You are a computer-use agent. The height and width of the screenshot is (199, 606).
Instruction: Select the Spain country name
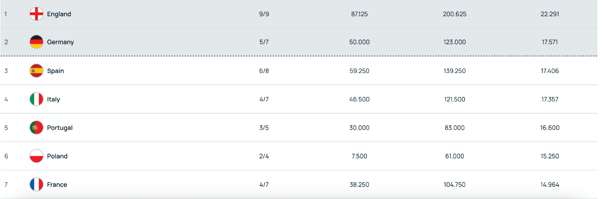tap(55, 71)
